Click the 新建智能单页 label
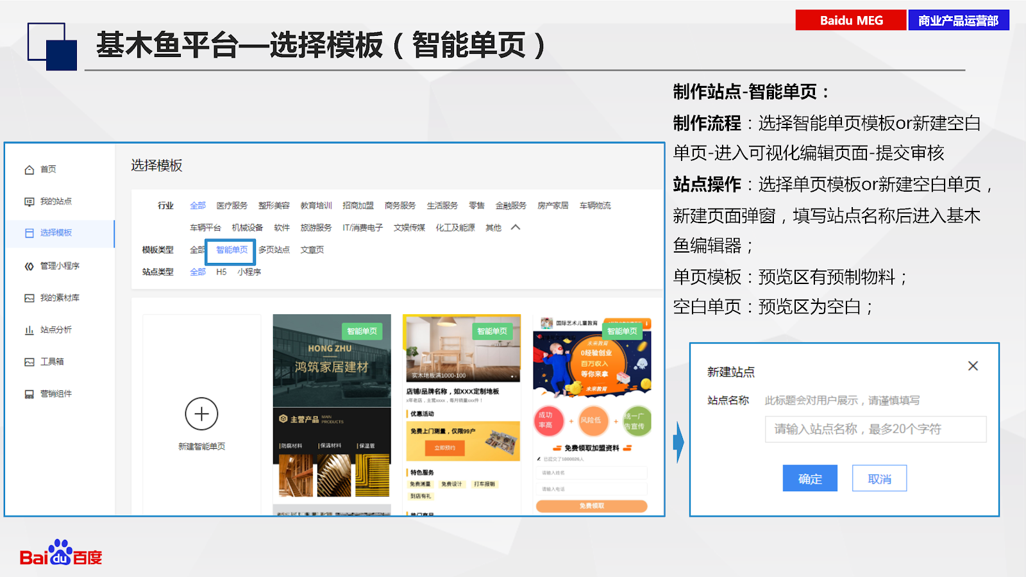The image size is (1026, 577). click(201, 446)
